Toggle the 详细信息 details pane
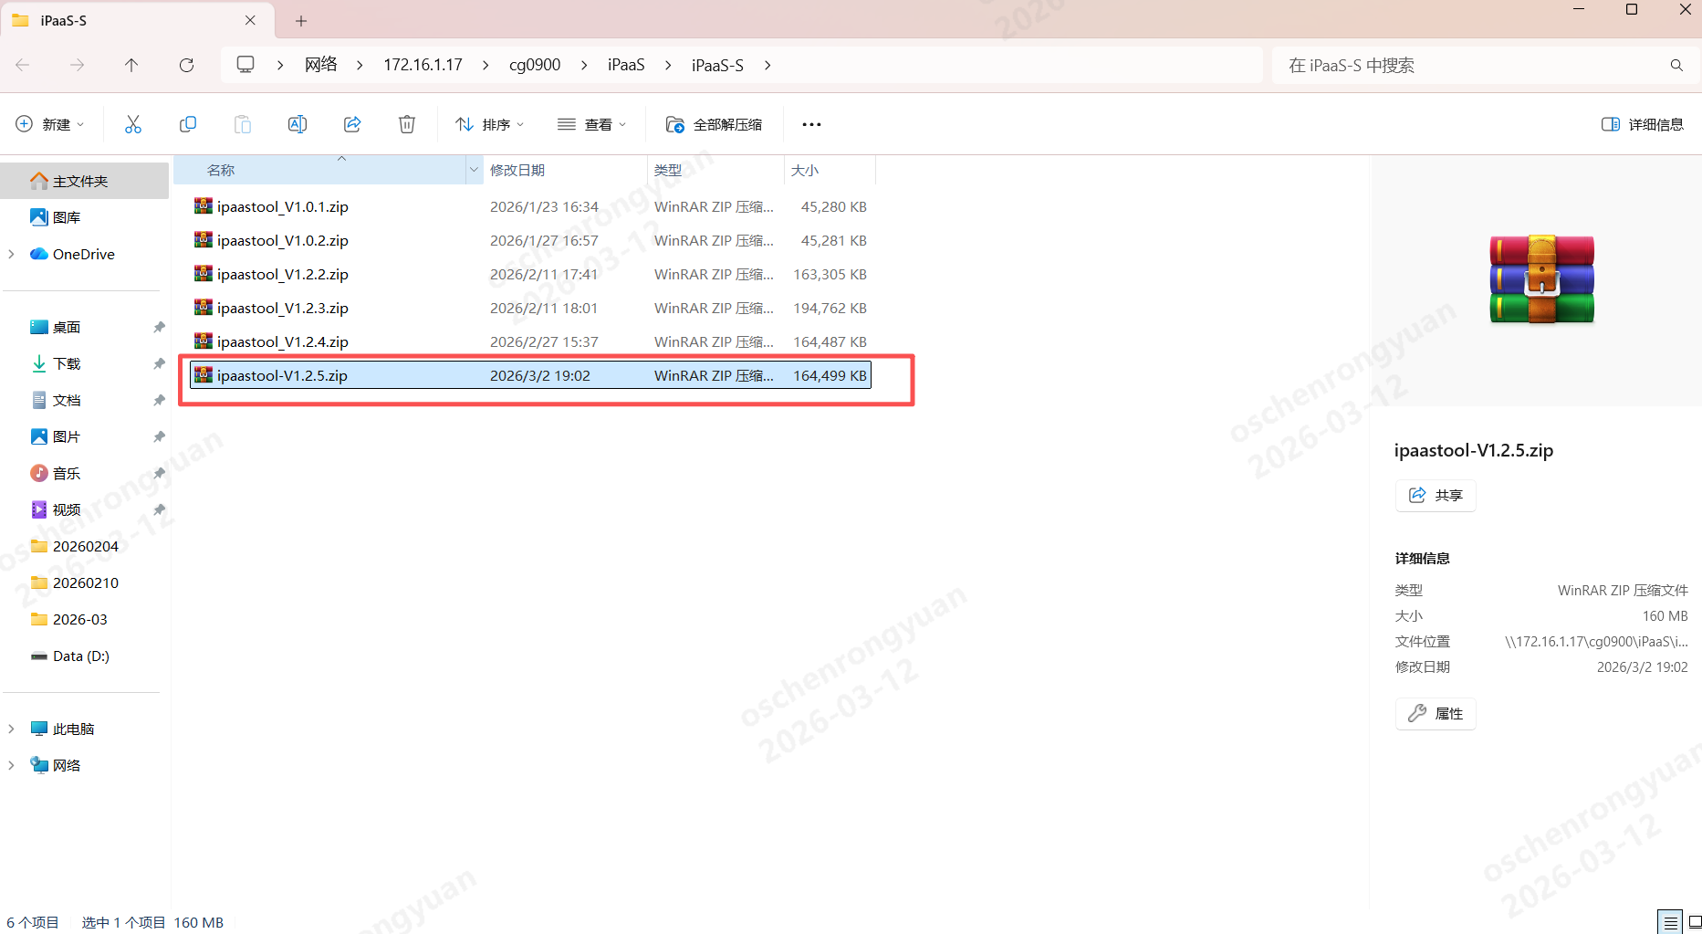 (x=1643, y=124)
